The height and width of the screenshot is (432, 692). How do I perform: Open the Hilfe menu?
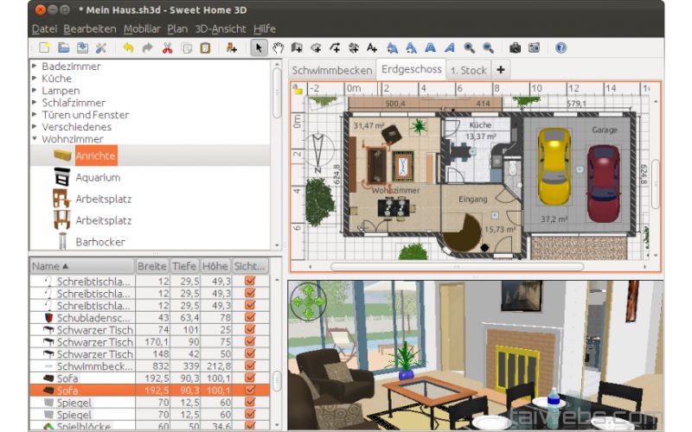pos(265,29)
